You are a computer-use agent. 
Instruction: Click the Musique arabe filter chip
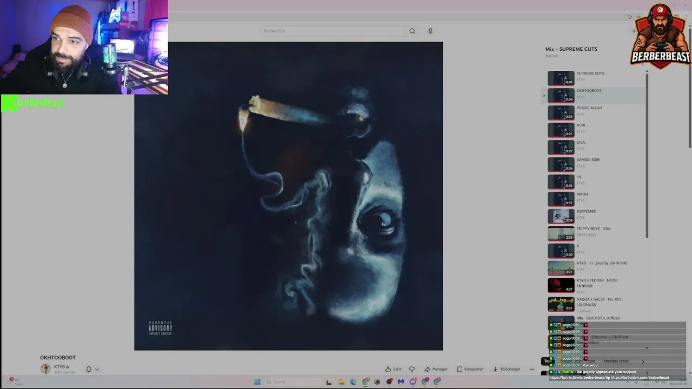click(x=616, y=361)
